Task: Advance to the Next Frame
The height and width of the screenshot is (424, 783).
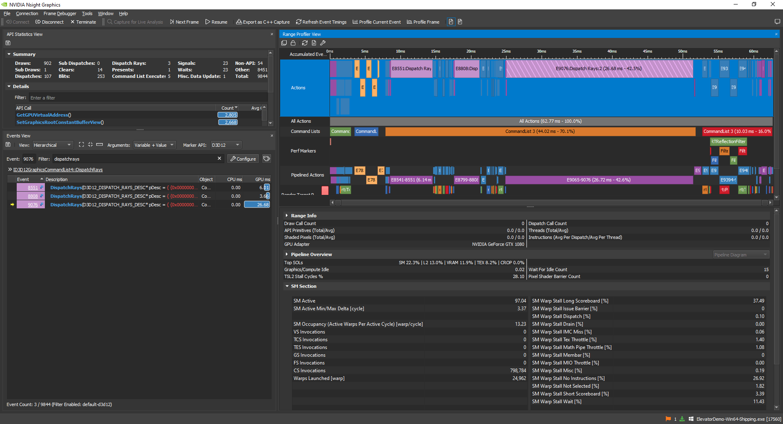Action: (x=184, y=22)
